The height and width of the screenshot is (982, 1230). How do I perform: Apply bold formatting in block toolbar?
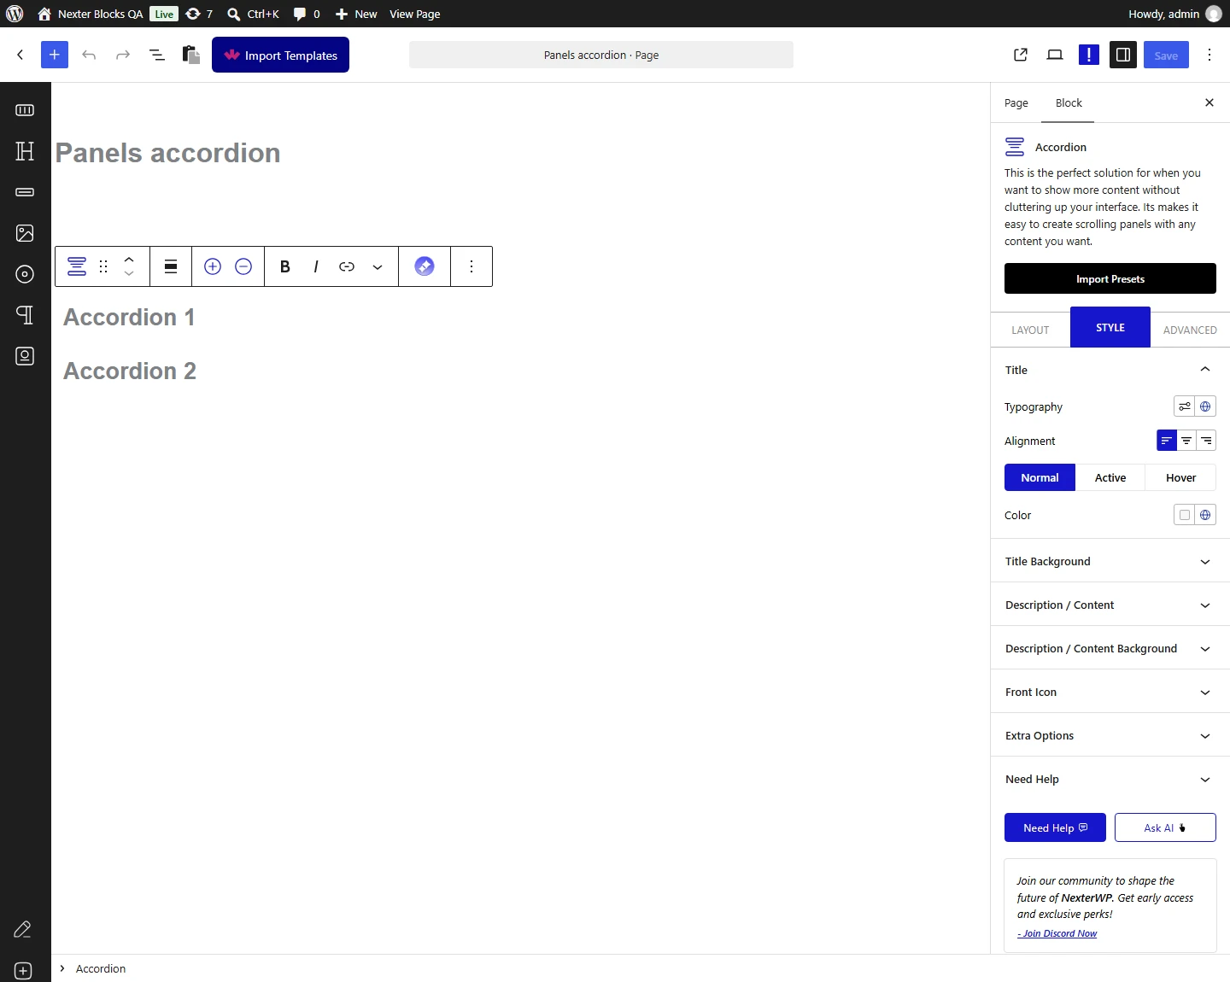285,266
